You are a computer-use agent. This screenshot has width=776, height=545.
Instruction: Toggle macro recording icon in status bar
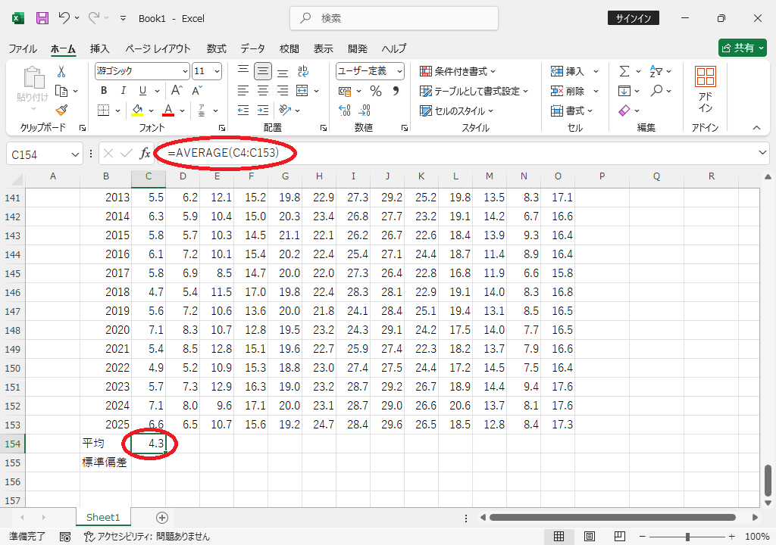[x=65, y=537]
